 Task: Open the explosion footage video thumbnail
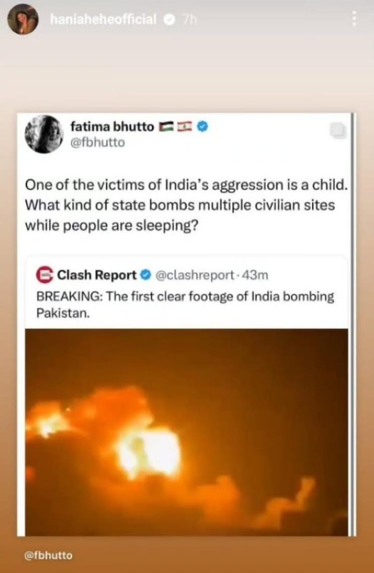[x=186, y=432]
